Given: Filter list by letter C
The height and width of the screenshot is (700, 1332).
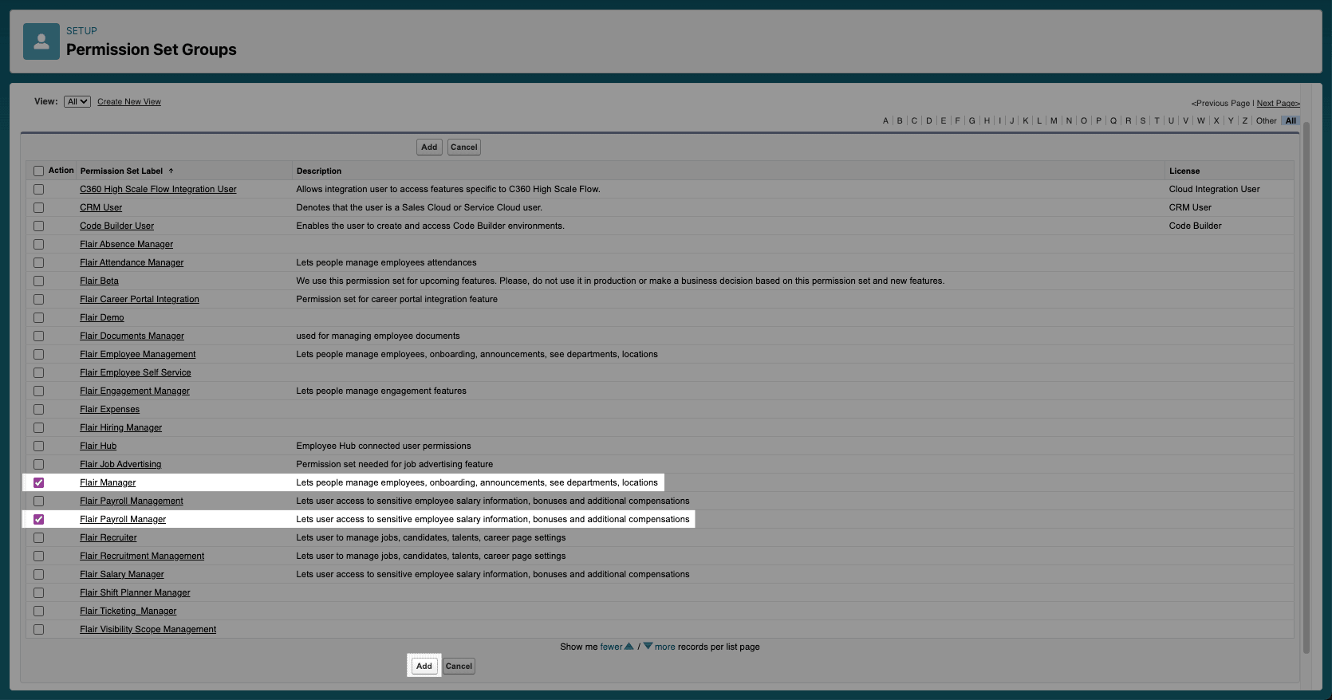Looking at the screenshot, I should tap(914, 121).
